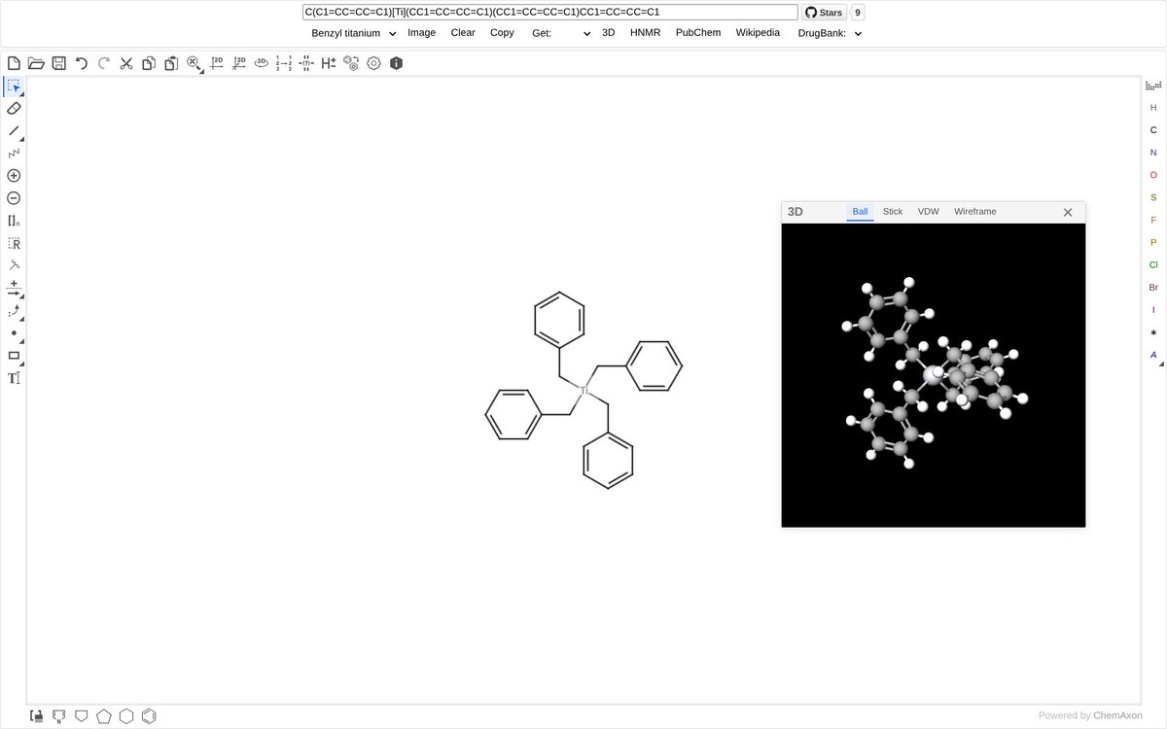Screen dimensions: 1167x729
Task: Select the R-group tool
Action: pyautogui.click(x=14, y=243)
